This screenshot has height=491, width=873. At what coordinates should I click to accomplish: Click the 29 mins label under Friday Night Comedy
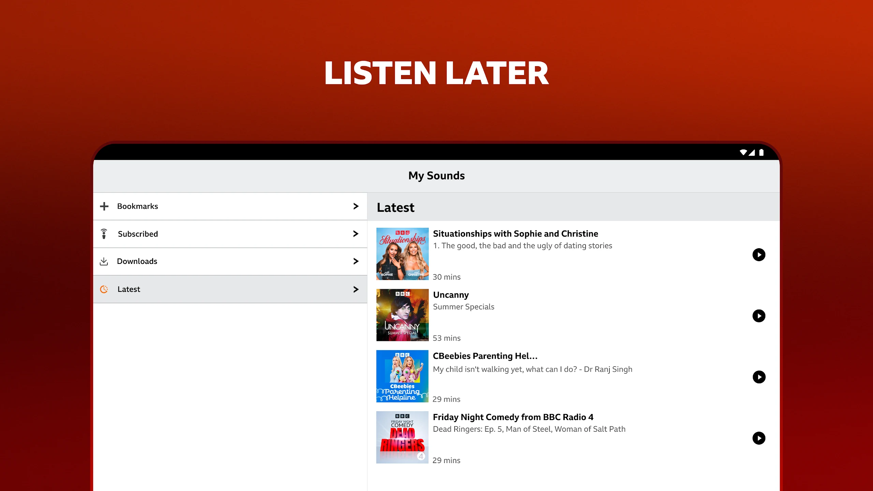pyautogui.click(x=446, y=460)
